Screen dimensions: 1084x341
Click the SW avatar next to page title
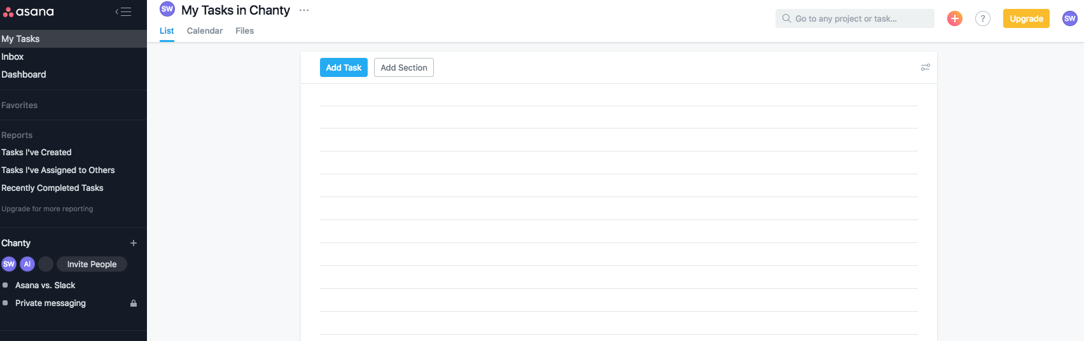(167, 9)
